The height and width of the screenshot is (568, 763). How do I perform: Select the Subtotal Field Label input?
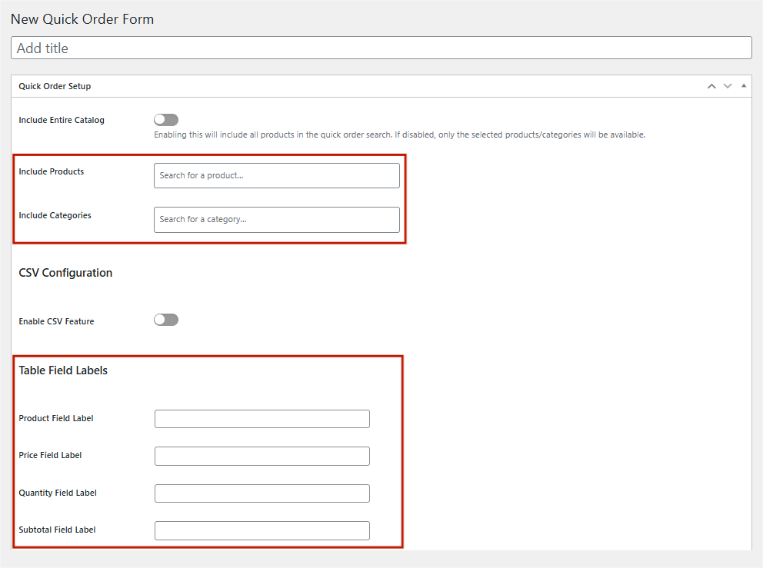(x=262, y=530)
